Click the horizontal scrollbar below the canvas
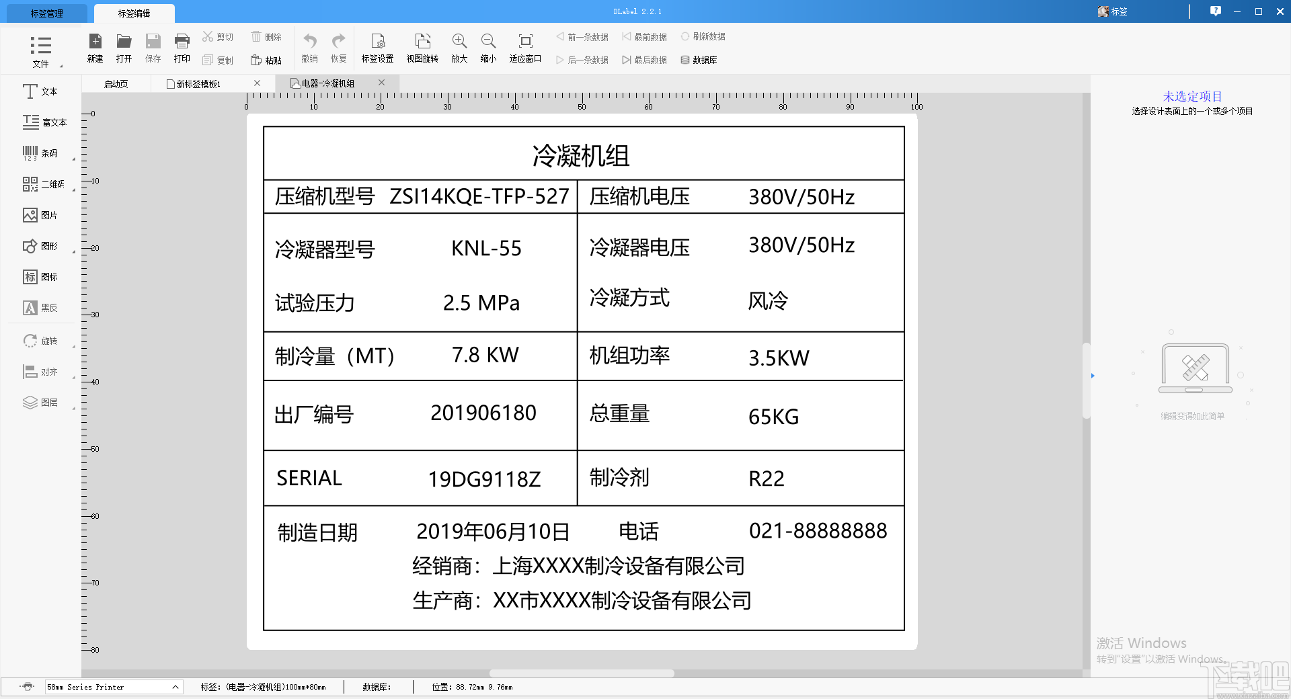The height and width of the screenshot is (699, 1291). (x=582, y=673)
